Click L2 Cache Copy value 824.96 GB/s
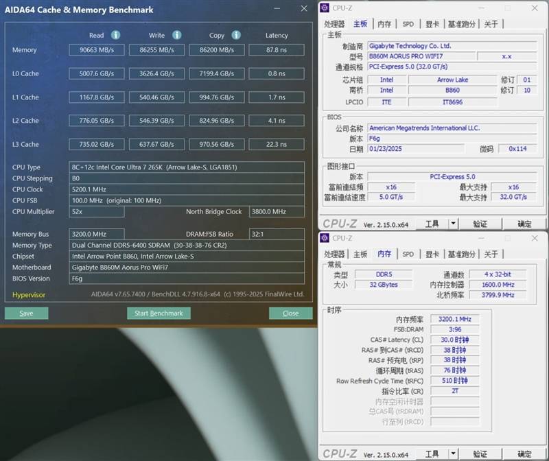Viewport: 549px width, 461px height. [x=217, y=121]
